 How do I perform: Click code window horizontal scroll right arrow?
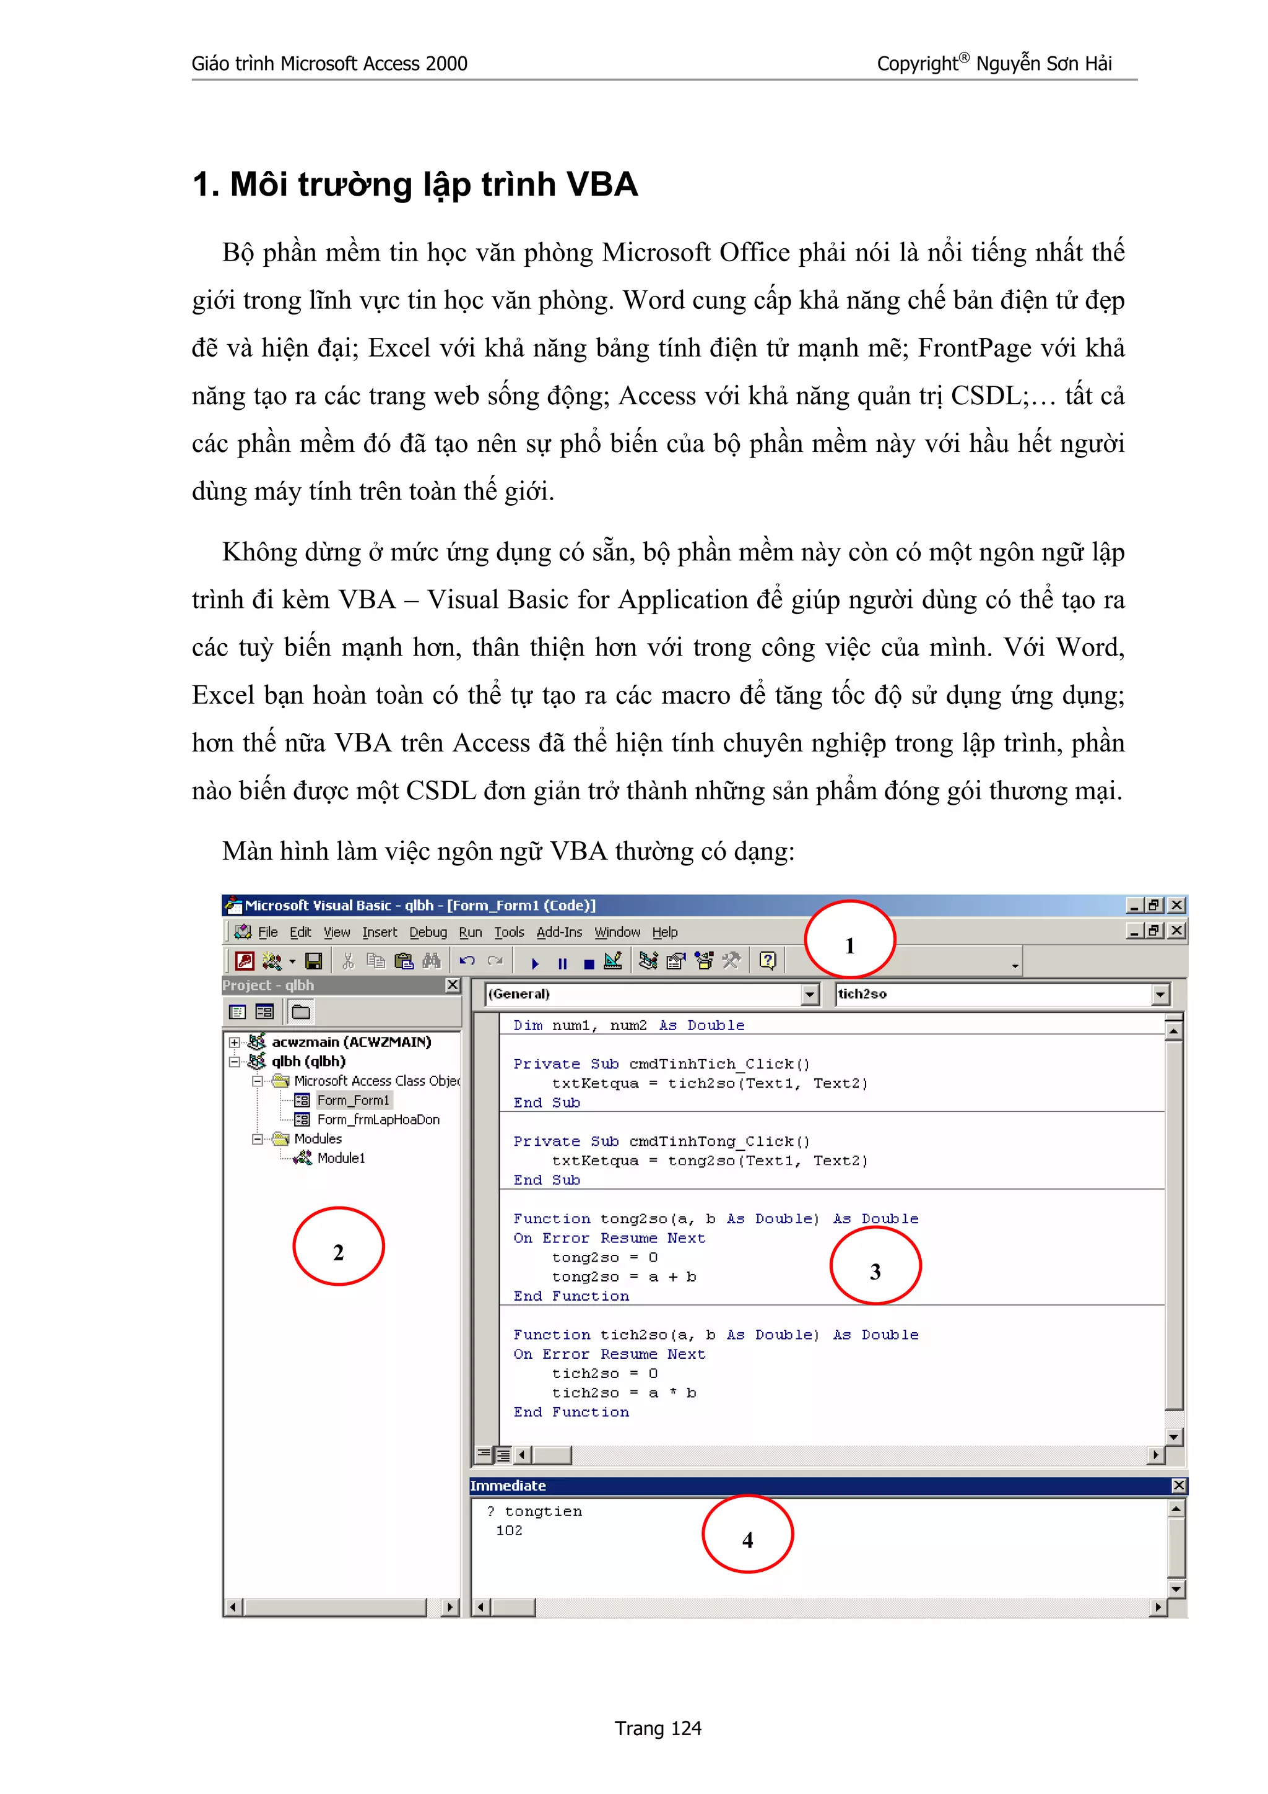coord(1157,1454)
